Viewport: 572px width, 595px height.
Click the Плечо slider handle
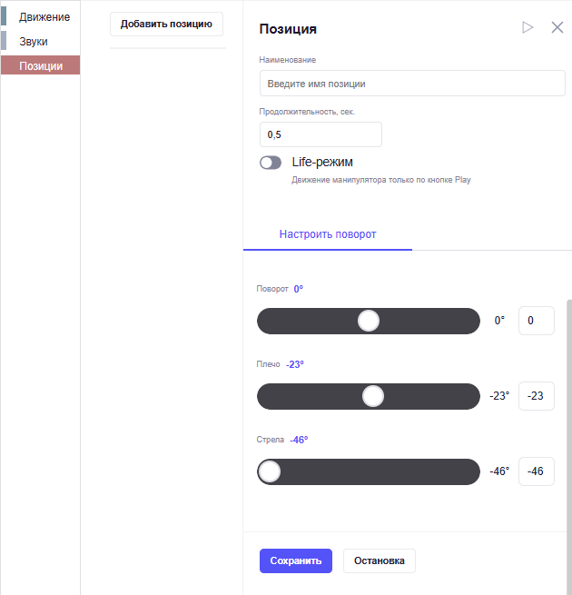pyautogui.click(x=373, y=396)
